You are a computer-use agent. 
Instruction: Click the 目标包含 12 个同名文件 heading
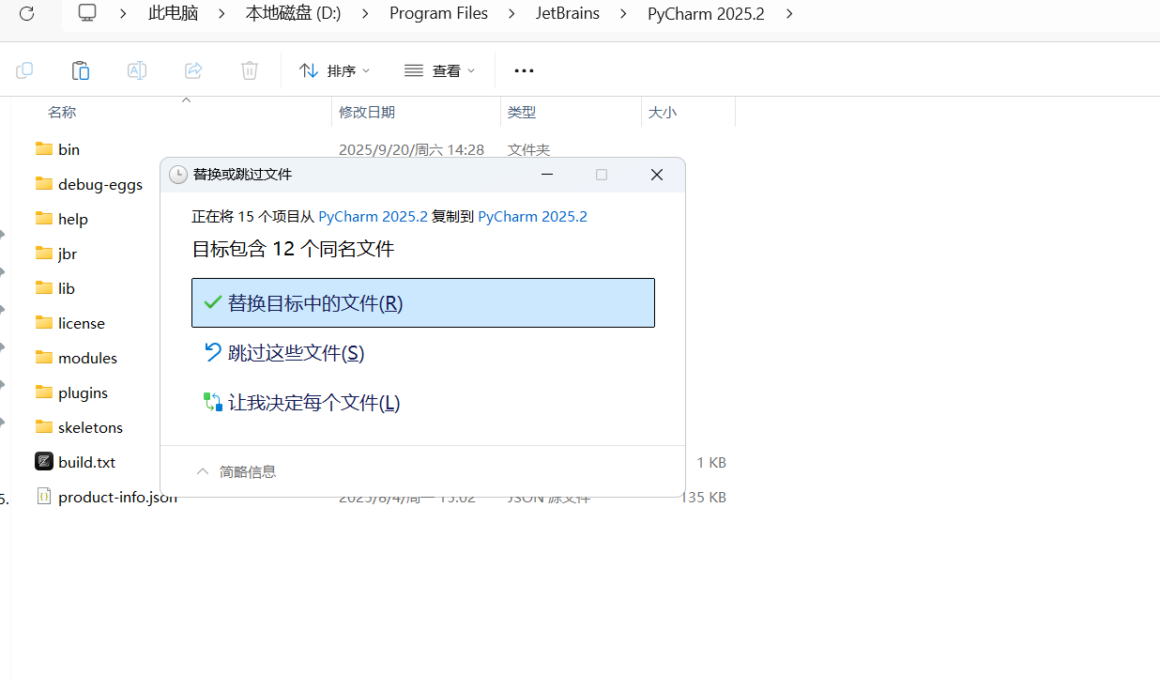pyautogui.click(x=293, y=249)
